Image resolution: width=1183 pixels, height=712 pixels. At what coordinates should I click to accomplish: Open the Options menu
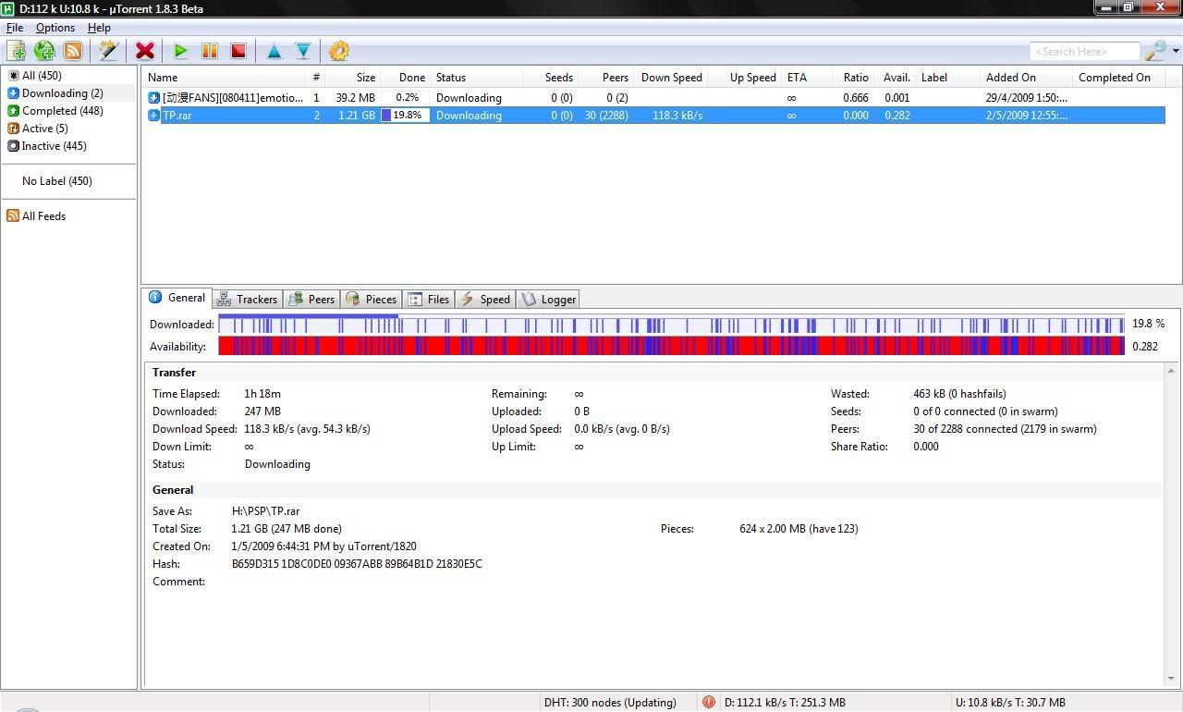55,28
